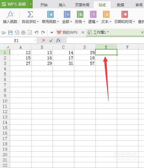Open the Common Functions (常用函数) star icon
Viewport: 144px width, 168px height.
(50, 14)
